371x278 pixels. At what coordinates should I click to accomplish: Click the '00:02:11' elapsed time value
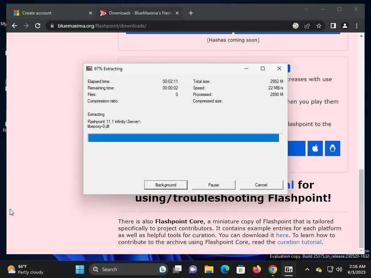point(170,81)
